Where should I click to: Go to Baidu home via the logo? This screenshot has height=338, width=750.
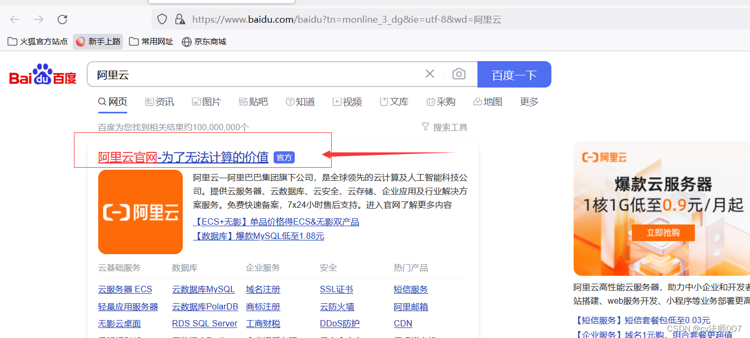click(43, 74)
